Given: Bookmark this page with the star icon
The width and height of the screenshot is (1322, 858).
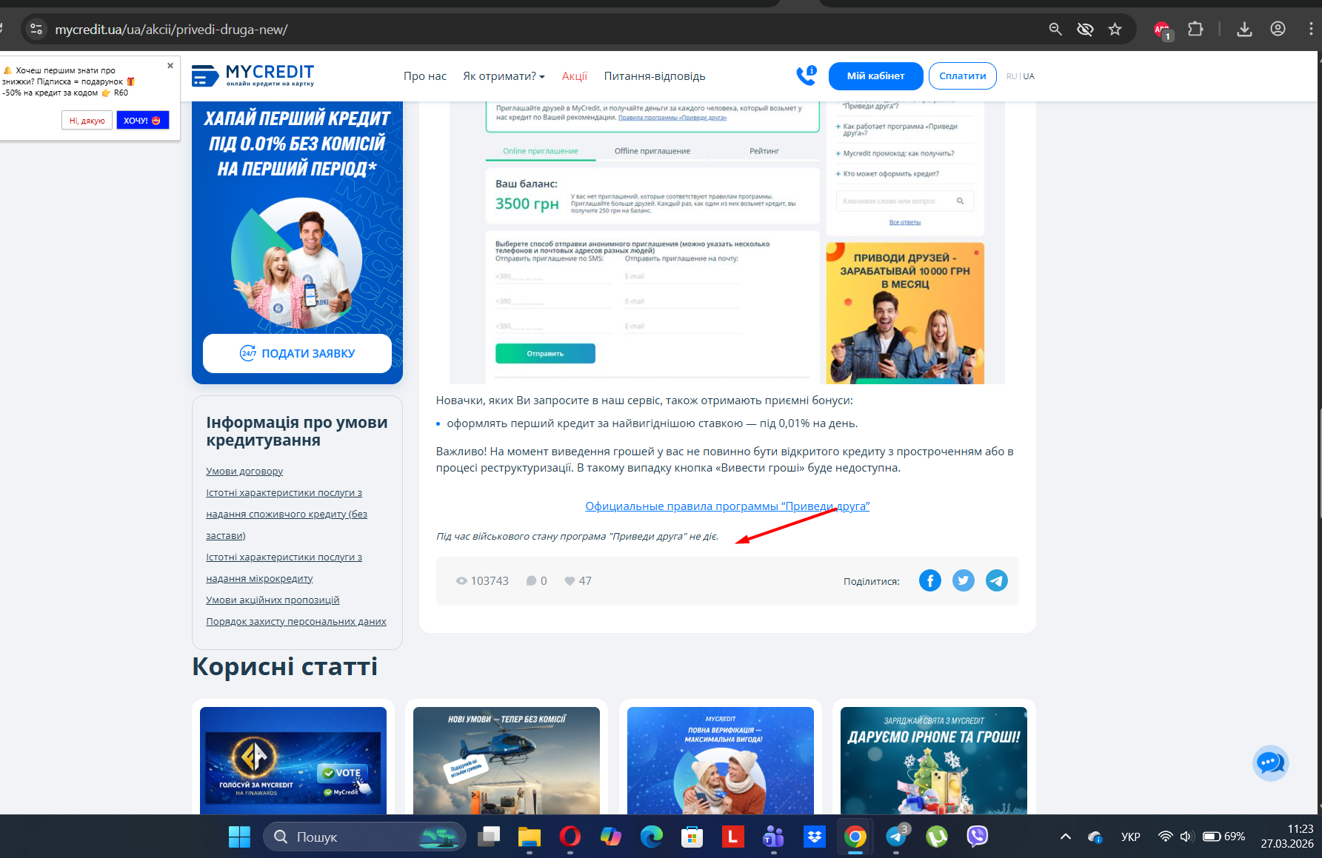Looking at the screenshot, I should (x=1115, y=30).
